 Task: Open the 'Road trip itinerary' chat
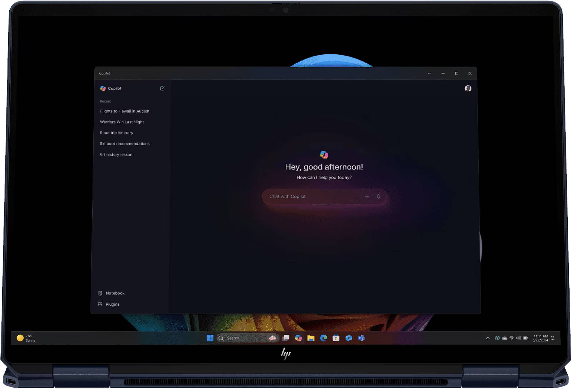(x=117, y=133)
